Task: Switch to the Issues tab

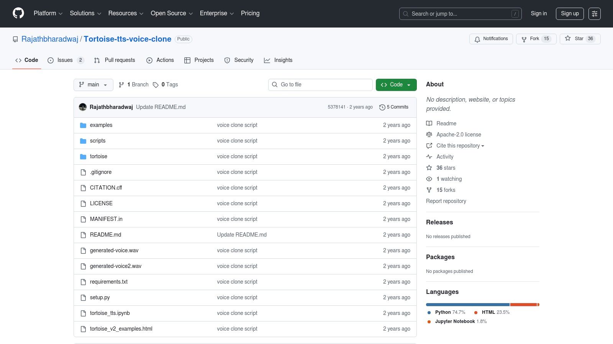Action: [65, 60]
